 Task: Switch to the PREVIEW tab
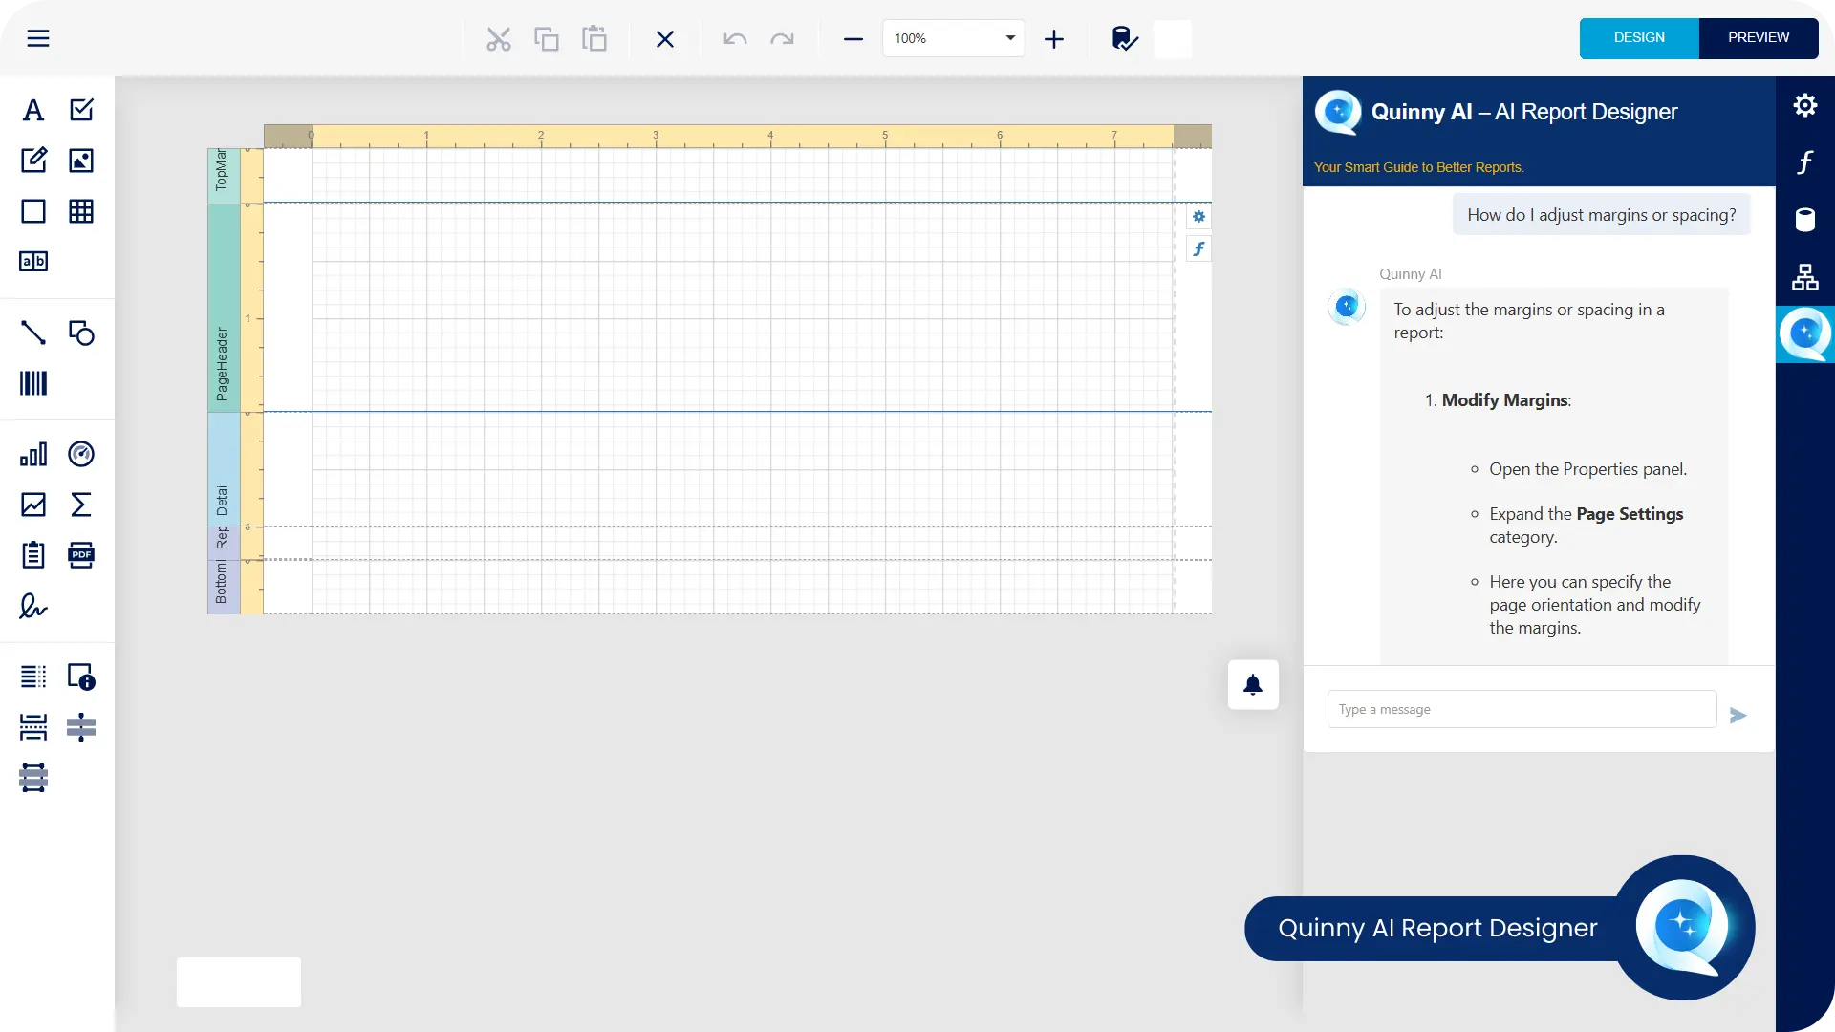point(1758,38)
